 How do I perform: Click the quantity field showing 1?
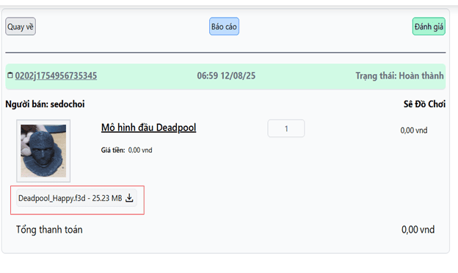(286, 128)
